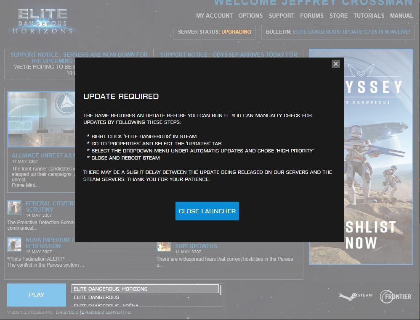Open the Manual

(x=401, y=16)
